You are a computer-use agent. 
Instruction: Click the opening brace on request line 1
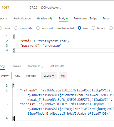pos(14,36)
